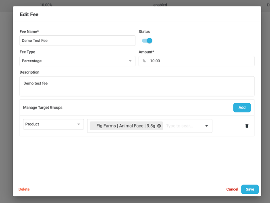Click the trash icon for the target group
270x203 pixels.
click(247, 126)
